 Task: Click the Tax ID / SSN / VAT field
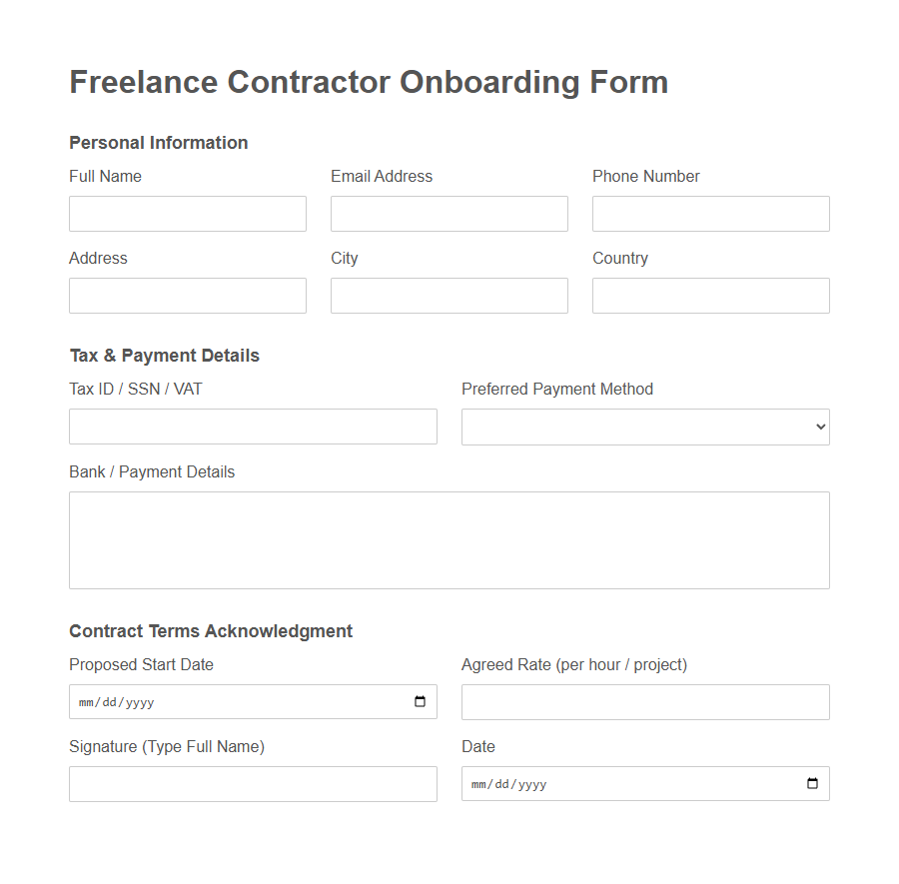[253, 427]
